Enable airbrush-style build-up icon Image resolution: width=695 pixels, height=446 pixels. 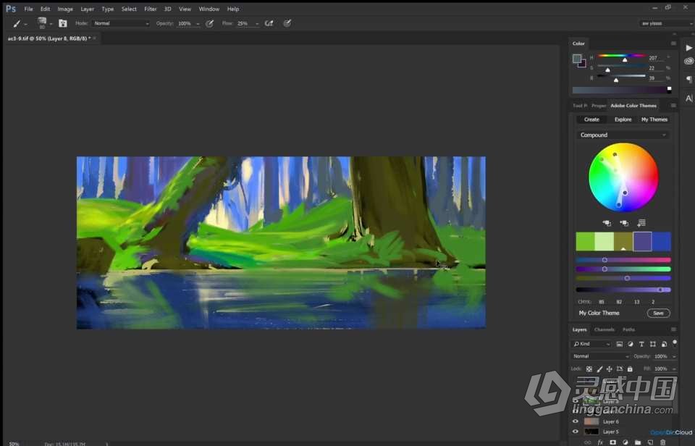coord(269,23)
